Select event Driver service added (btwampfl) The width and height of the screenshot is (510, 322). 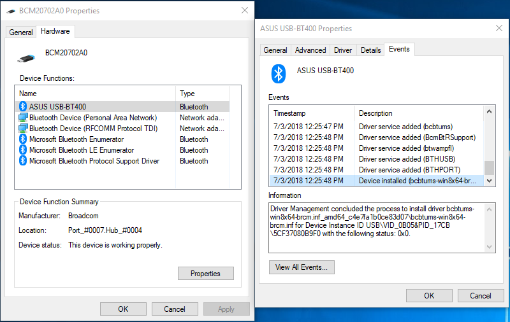[x=377, y=148]
